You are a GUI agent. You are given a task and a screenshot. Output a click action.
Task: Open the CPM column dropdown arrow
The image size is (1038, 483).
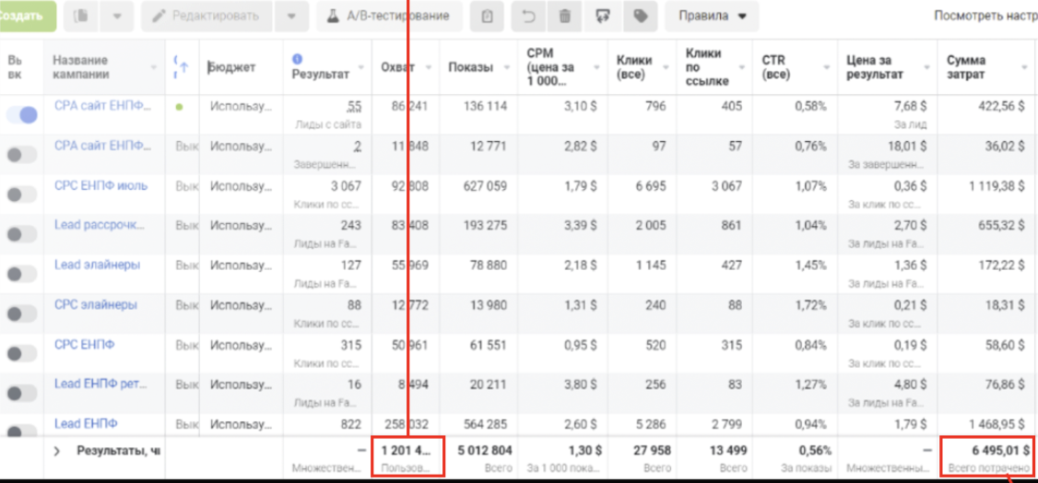tap(597, 67)
